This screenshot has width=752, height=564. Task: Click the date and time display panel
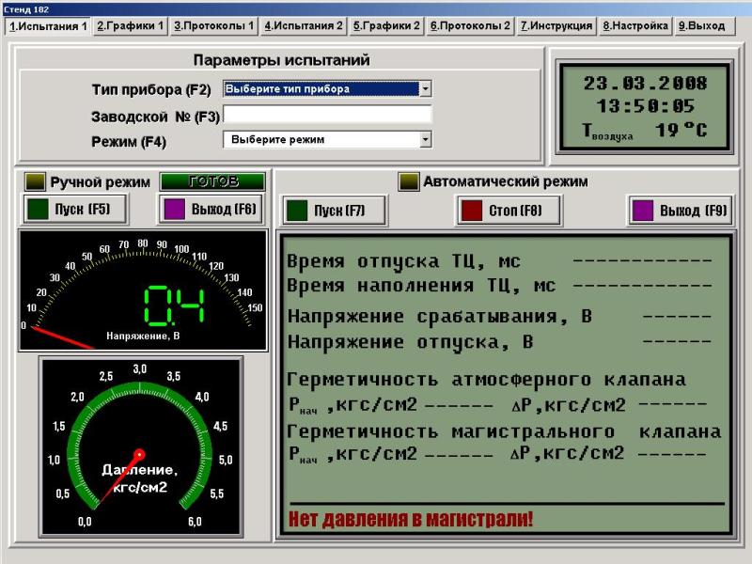[646, 106]
